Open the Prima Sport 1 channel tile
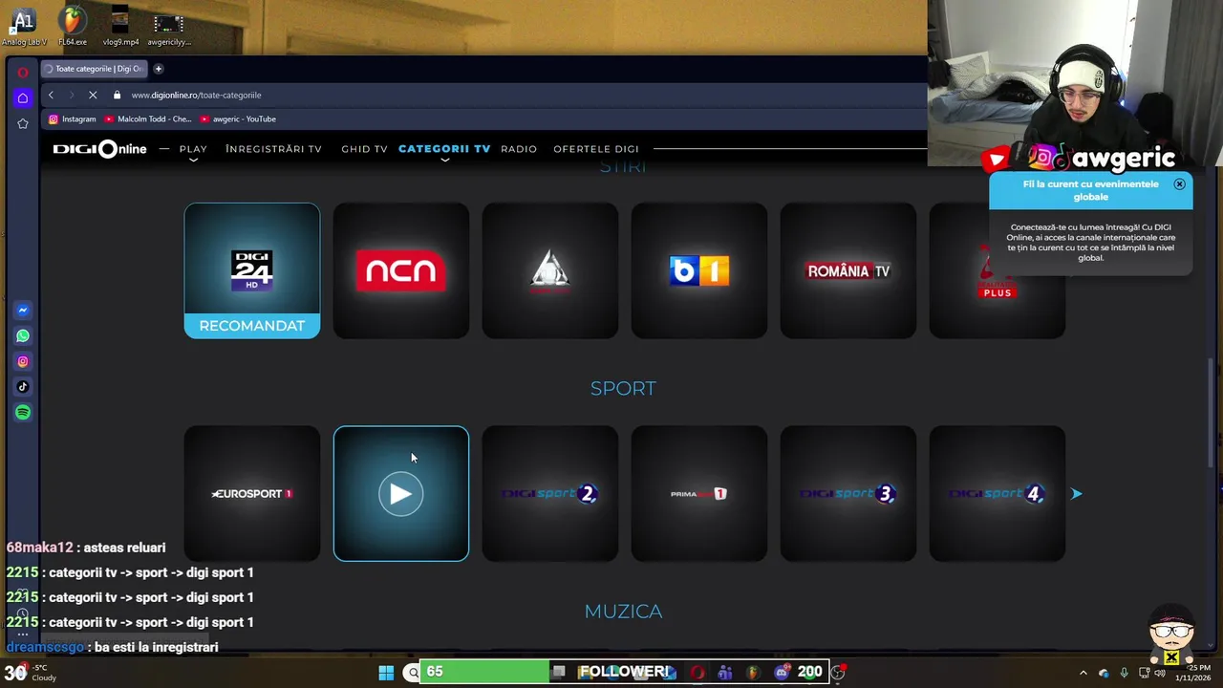Viewport: 1223px width, 688px height. (699, 494)
